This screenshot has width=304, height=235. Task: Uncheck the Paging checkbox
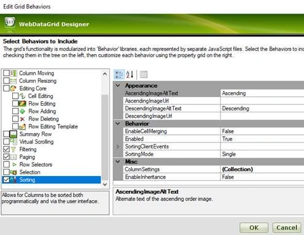coord(6,157)
